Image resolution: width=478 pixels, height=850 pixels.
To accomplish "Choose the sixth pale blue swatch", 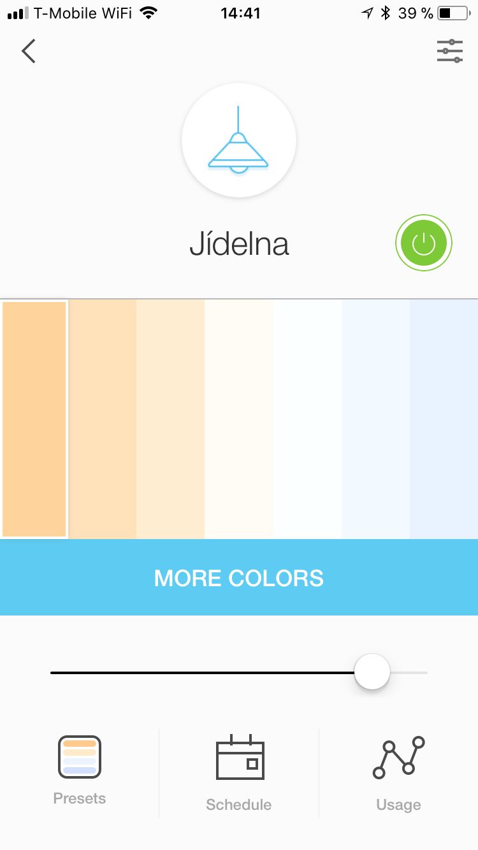I will pos(376,419).
